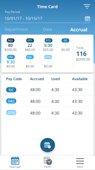Screen dimensions: 95x170
Task: Tap the VAC badge in summary card
Action: (x=11, y=57)
